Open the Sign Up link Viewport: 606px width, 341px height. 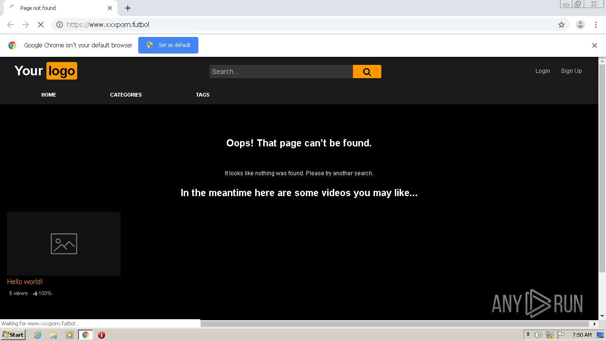(x=571, y=71)
